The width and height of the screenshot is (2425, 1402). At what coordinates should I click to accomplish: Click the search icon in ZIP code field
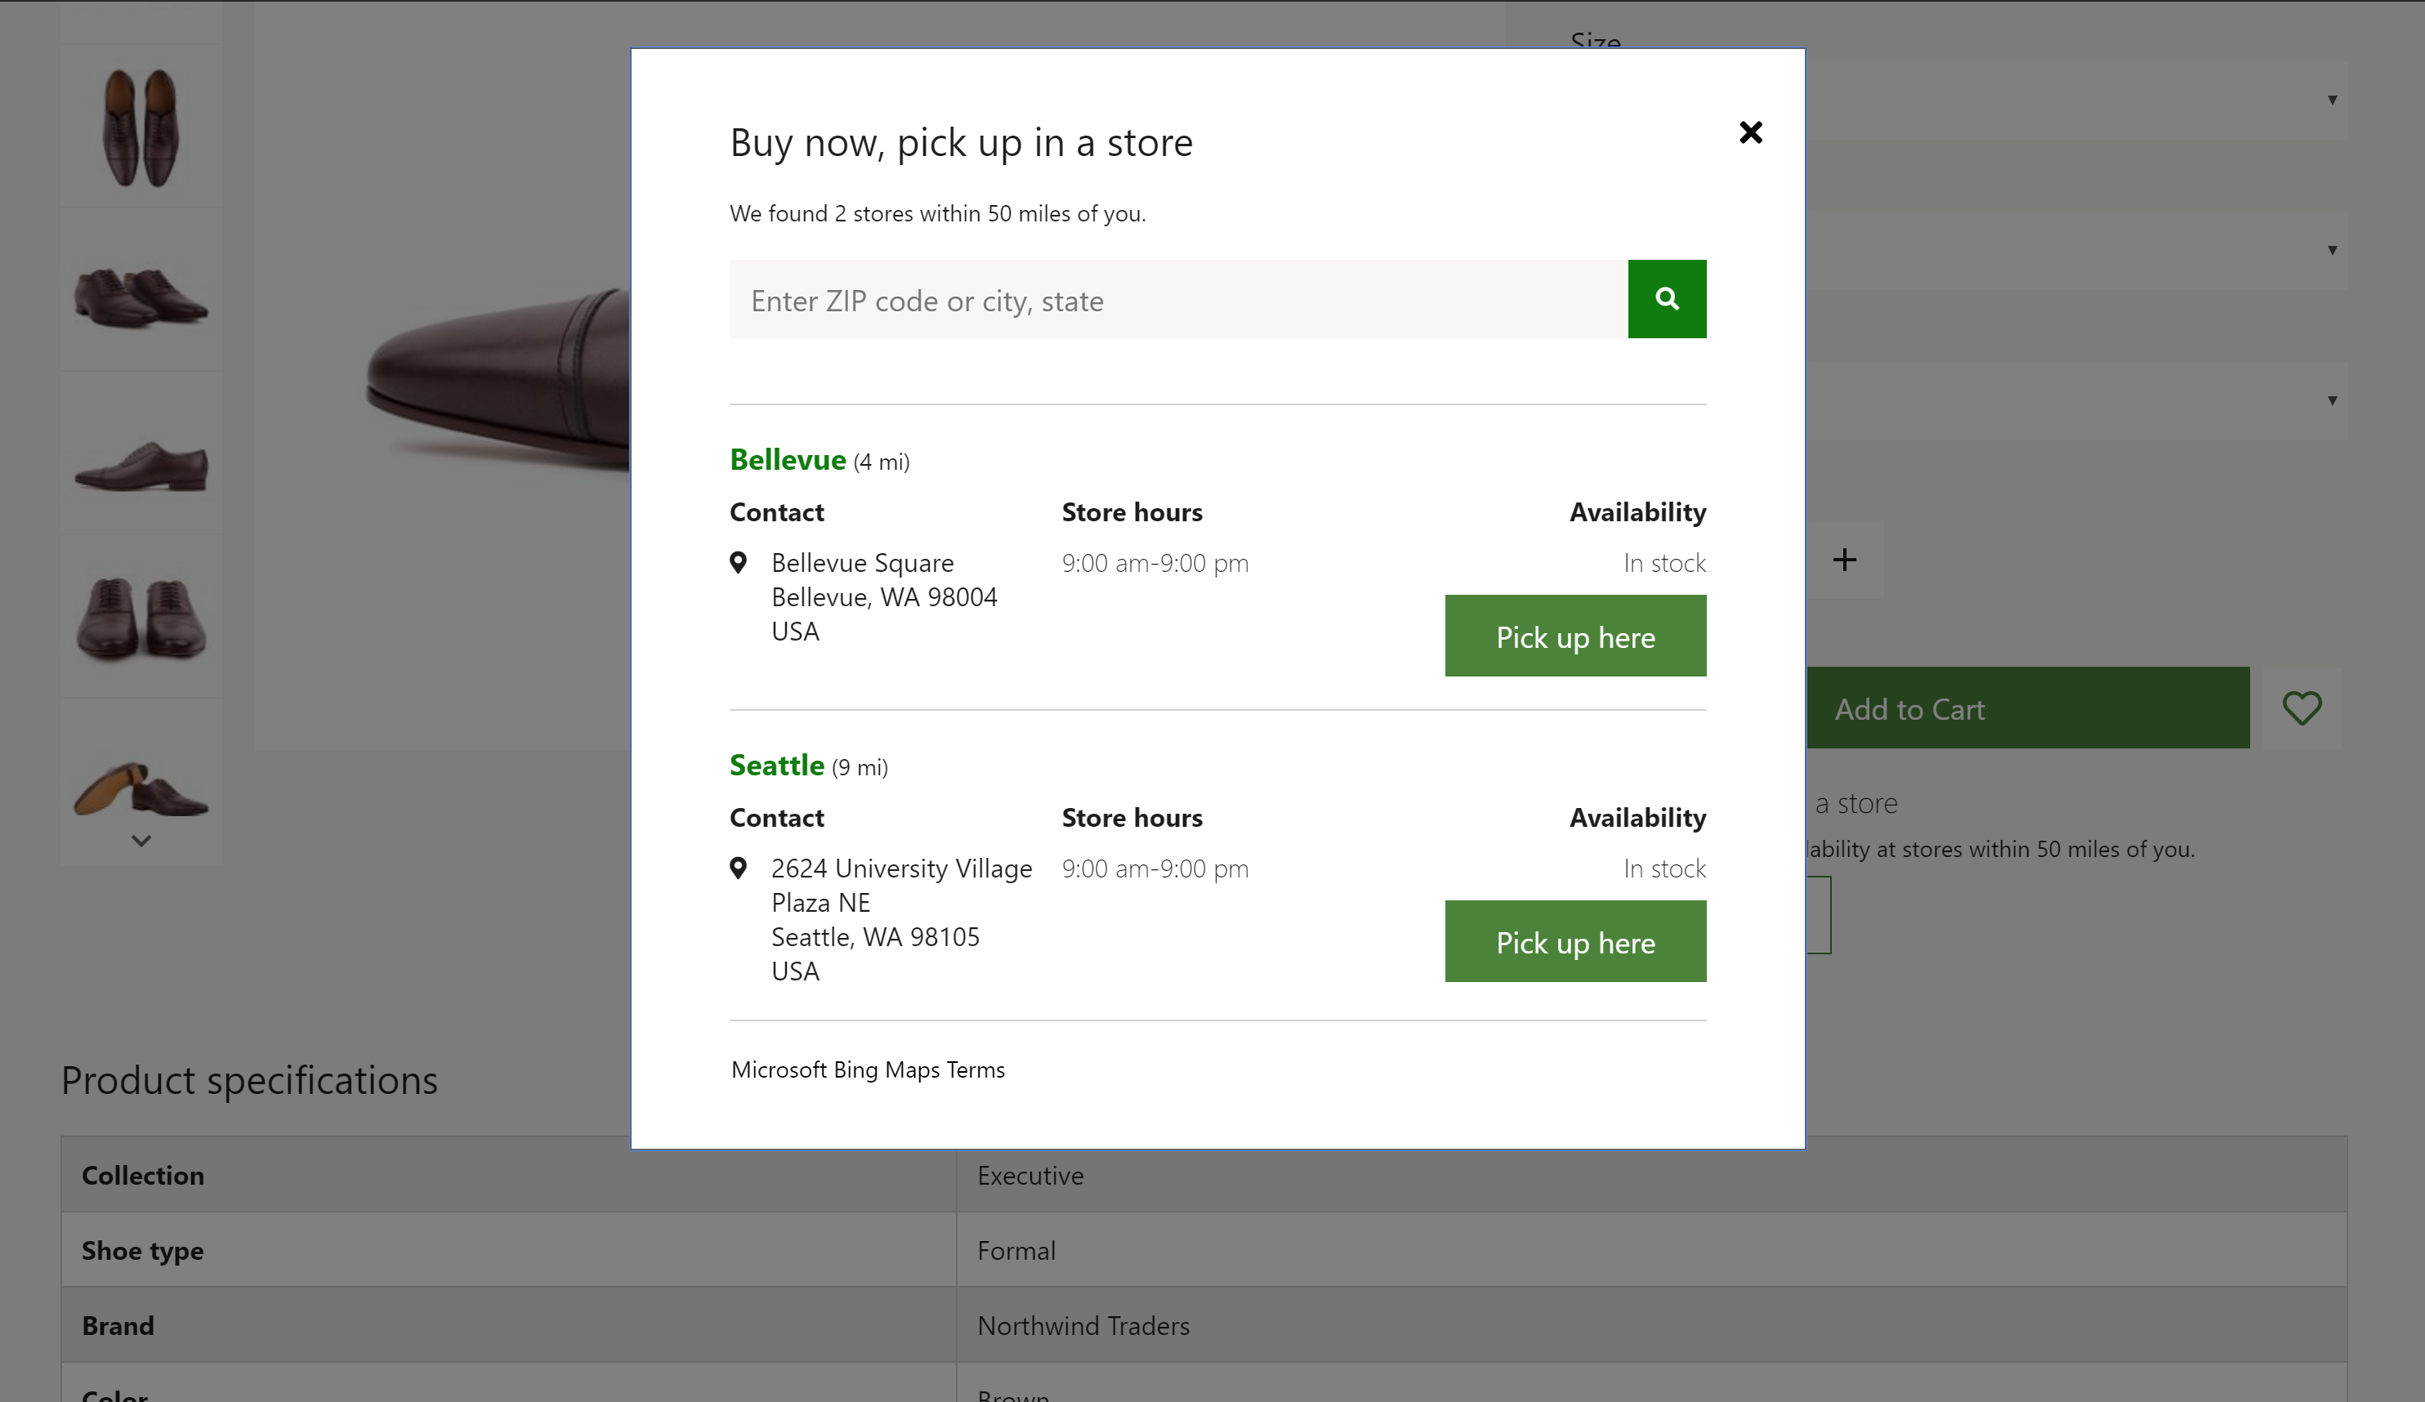tap(1668, 299)
